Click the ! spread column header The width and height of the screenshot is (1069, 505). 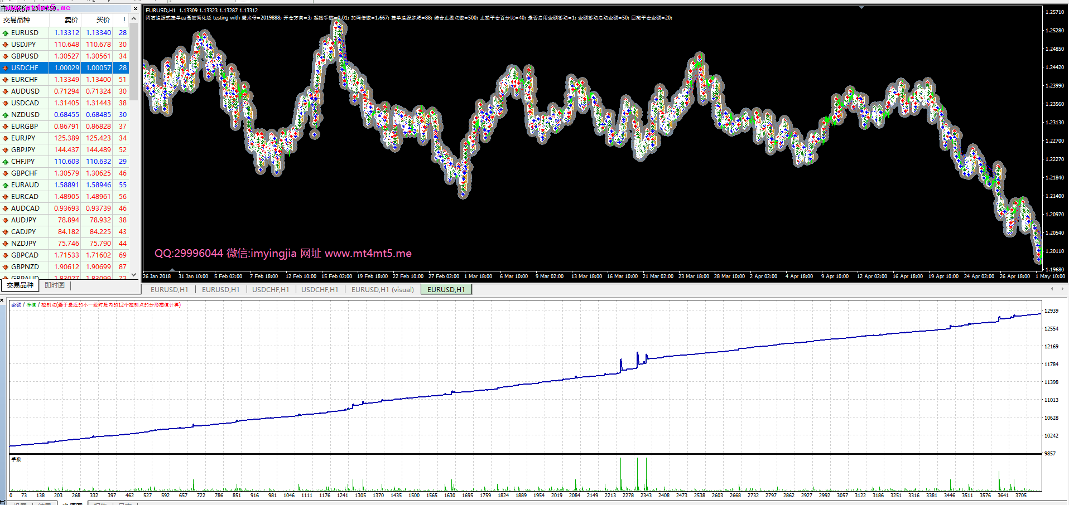[x=122, y=20]
